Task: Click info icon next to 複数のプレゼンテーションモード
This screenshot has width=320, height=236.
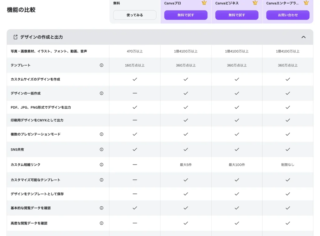Action: coord(102,134)
